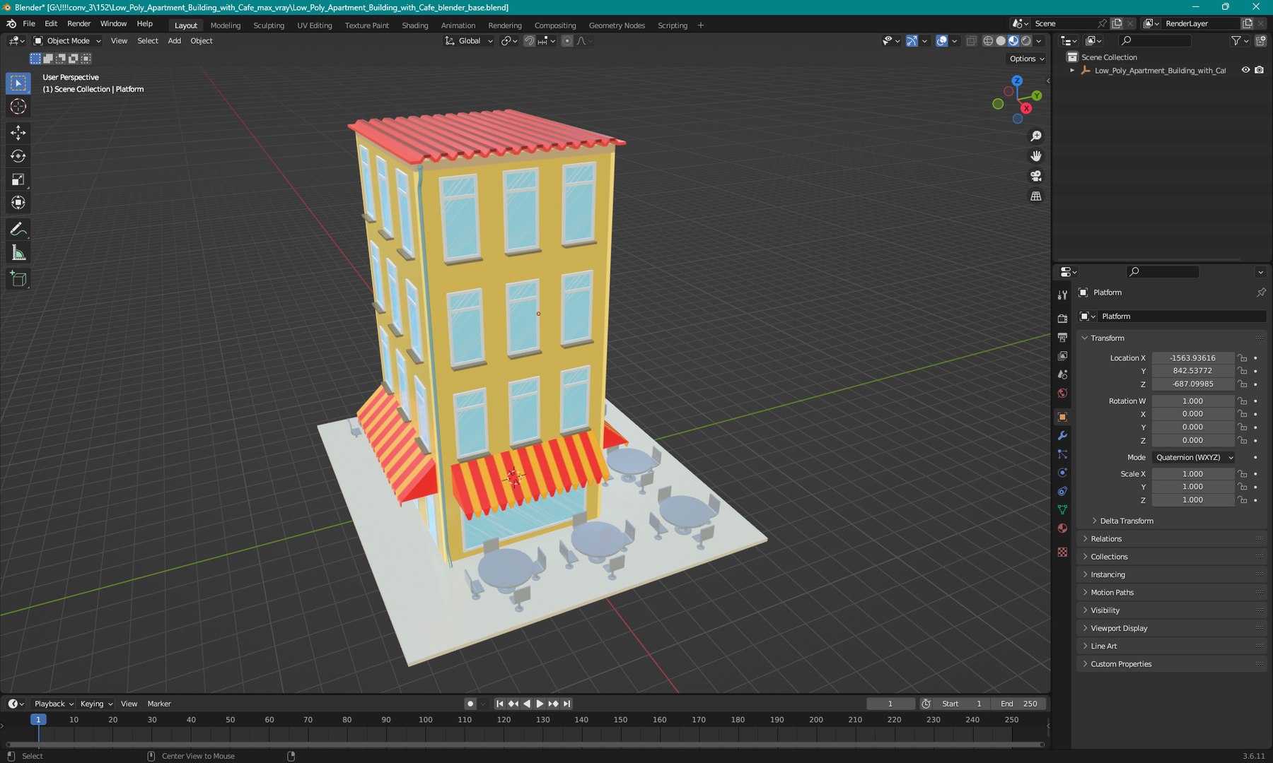Activate the Move tool

coord(18,133)
